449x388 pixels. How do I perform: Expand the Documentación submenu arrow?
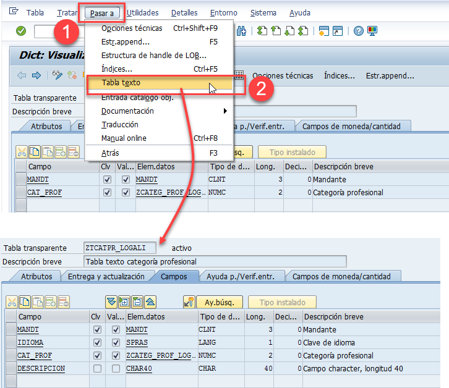pyautogui.click(x=225, y=111)
